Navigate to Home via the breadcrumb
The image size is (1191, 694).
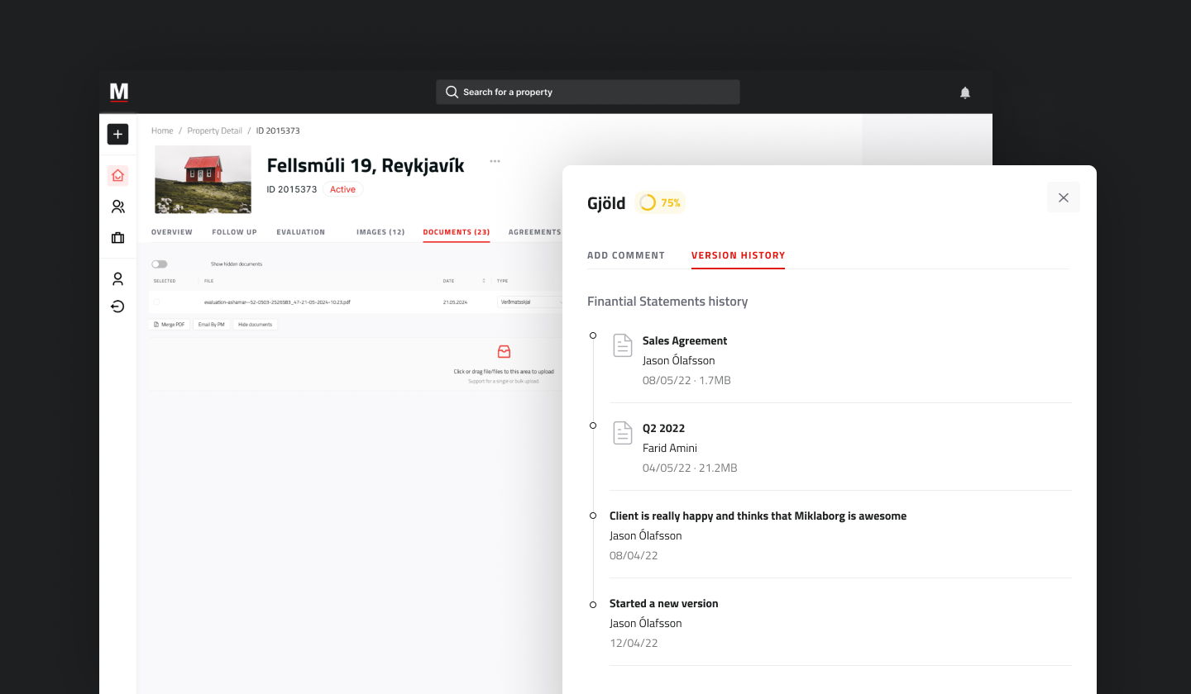tap(162, 131)
